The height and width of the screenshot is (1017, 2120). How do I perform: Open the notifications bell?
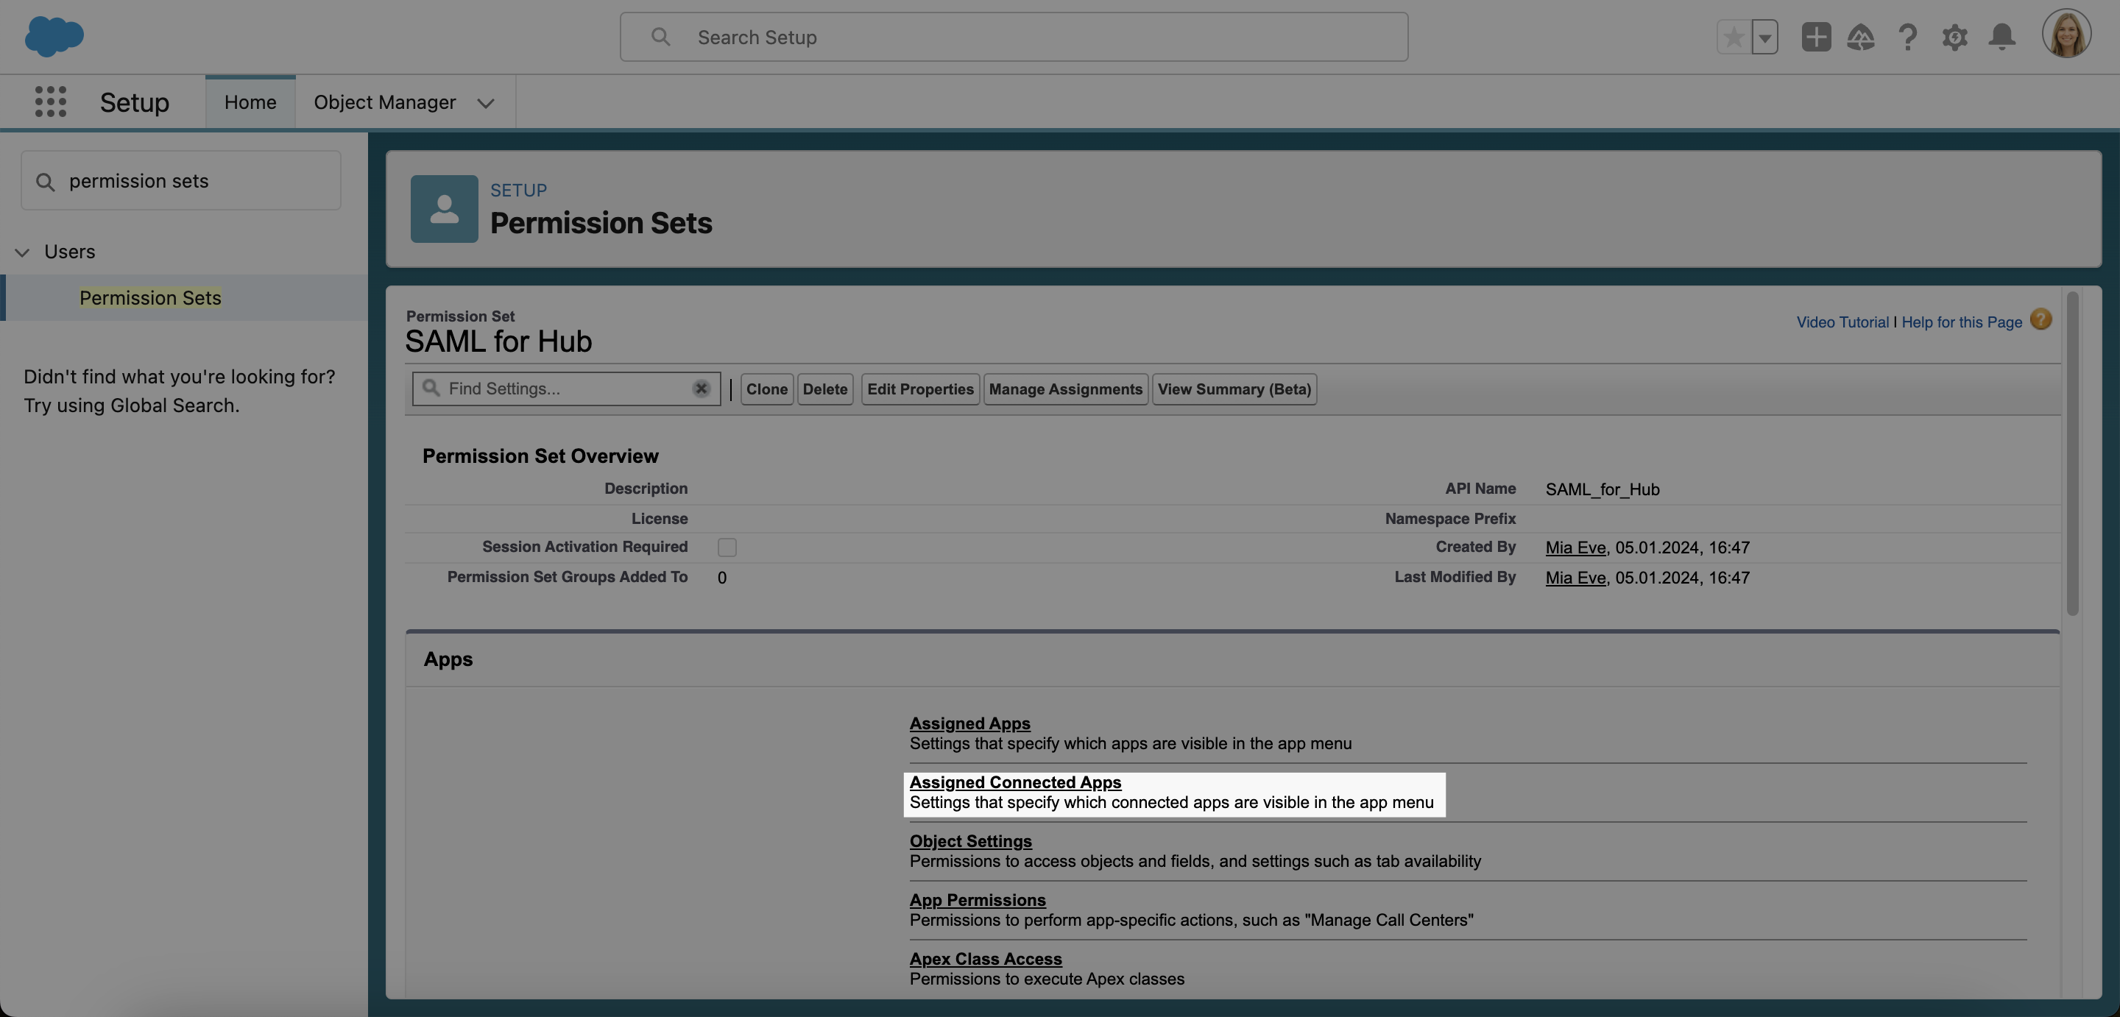(x=2001, y=37)
